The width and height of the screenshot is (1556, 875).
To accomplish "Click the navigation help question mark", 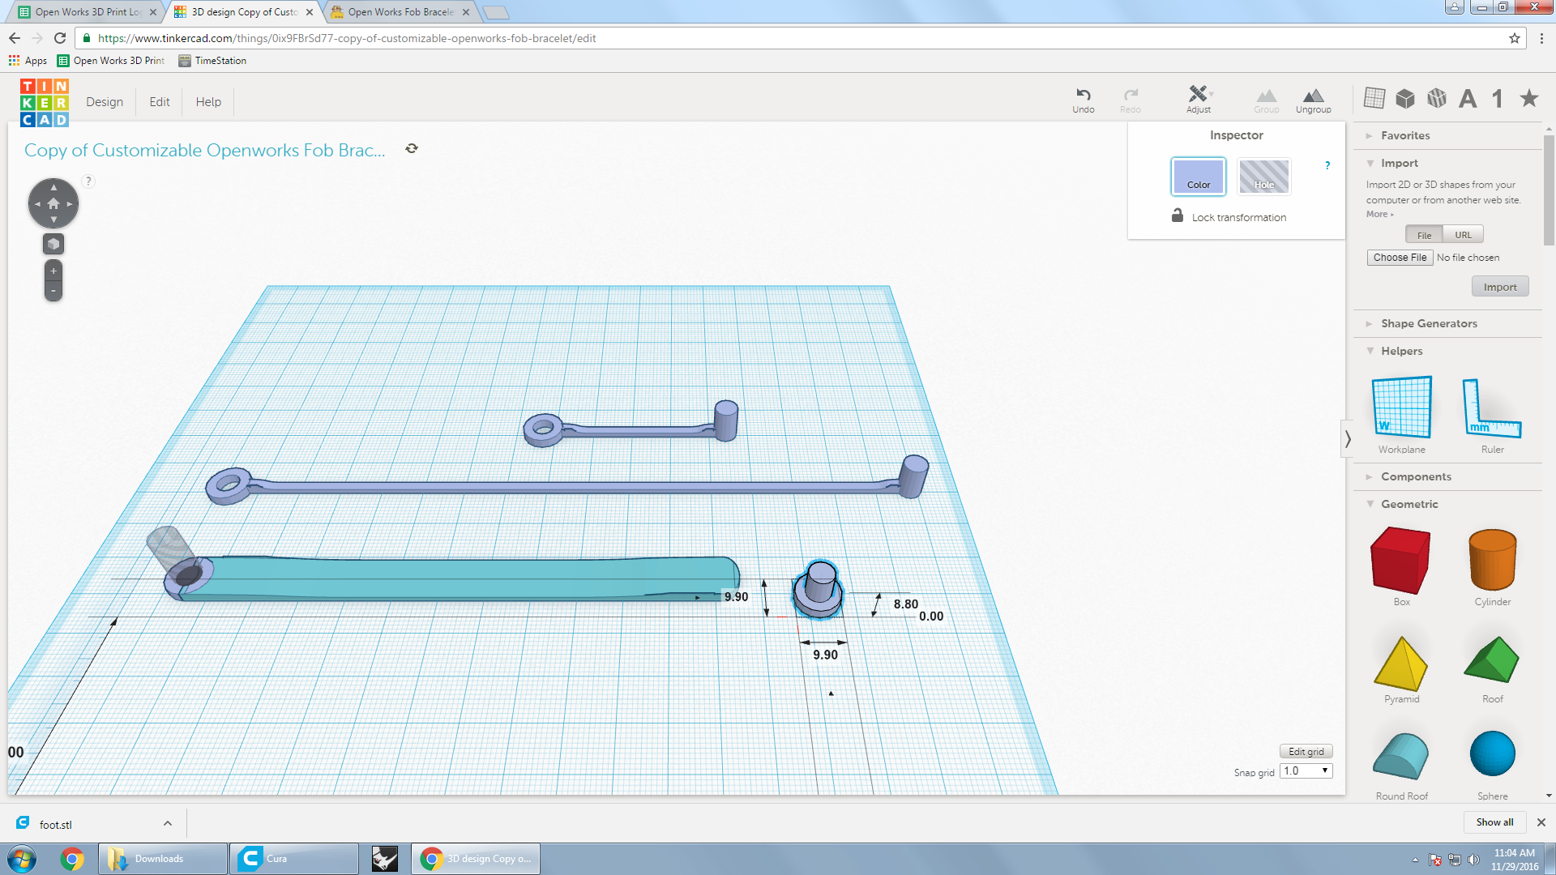I will [x=88, y=181].
